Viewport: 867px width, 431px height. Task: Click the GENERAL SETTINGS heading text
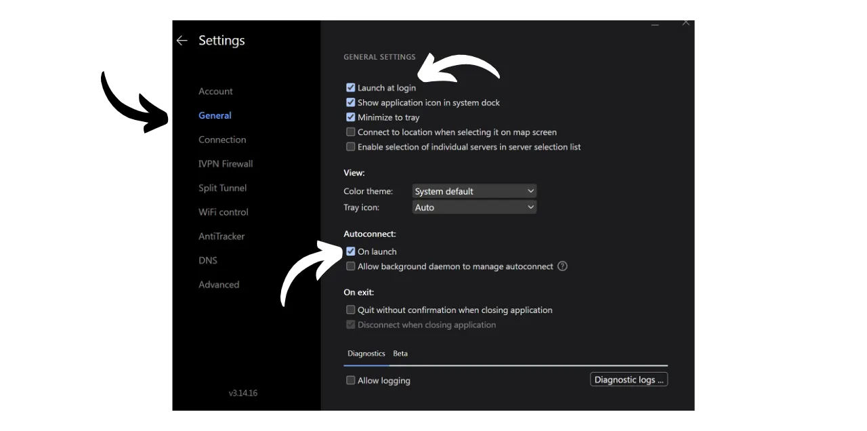pyautogui.click(x=379, y=57)
